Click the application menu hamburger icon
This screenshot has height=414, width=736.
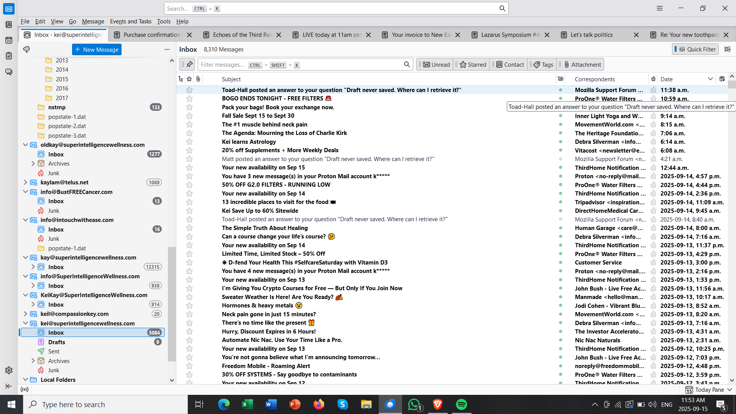[660, 8]
